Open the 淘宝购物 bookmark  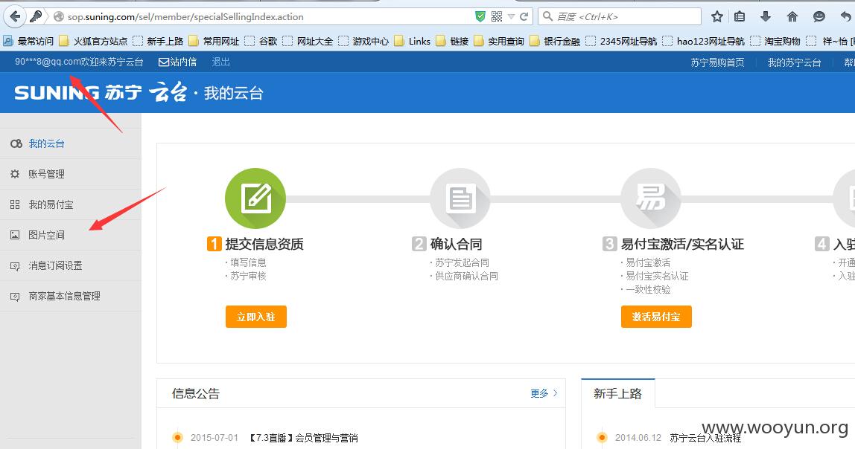pos(775,41)
